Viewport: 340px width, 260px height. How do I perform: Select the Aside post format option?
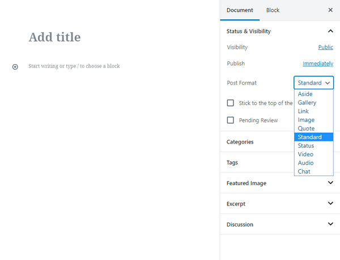coord(305,94)
